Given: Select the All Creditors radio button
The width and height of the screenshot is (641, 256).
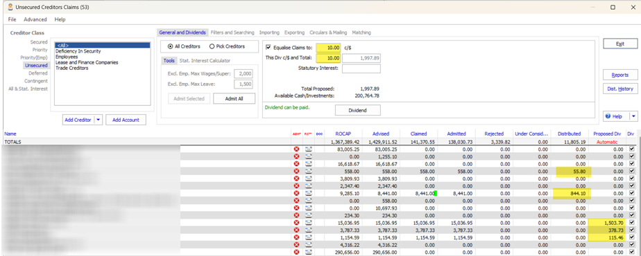Looking at the screenshot, I should (170, 46).
